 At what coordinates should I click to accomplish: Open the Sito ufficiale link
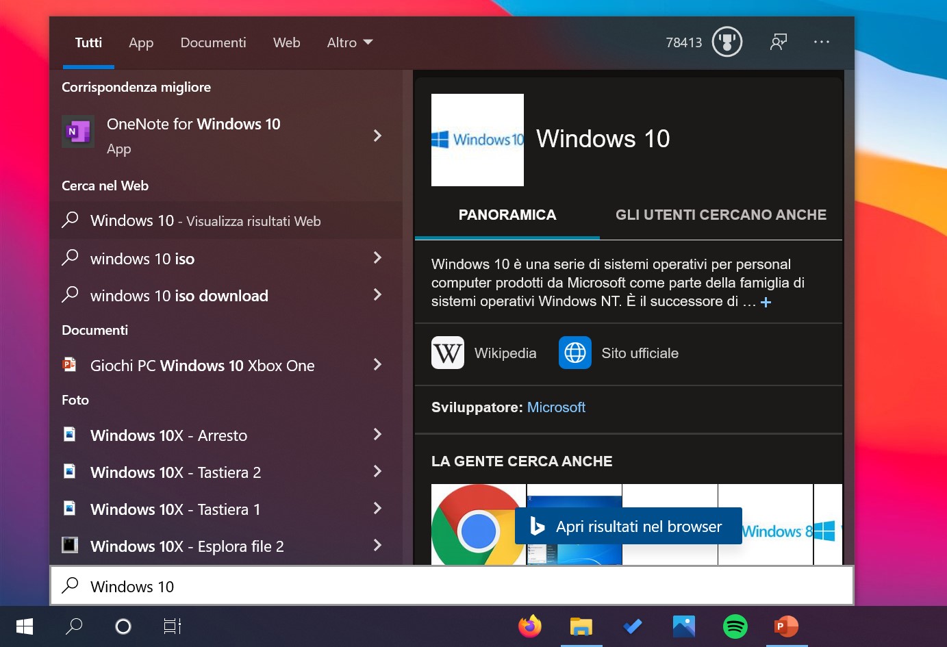coord(640,353)
